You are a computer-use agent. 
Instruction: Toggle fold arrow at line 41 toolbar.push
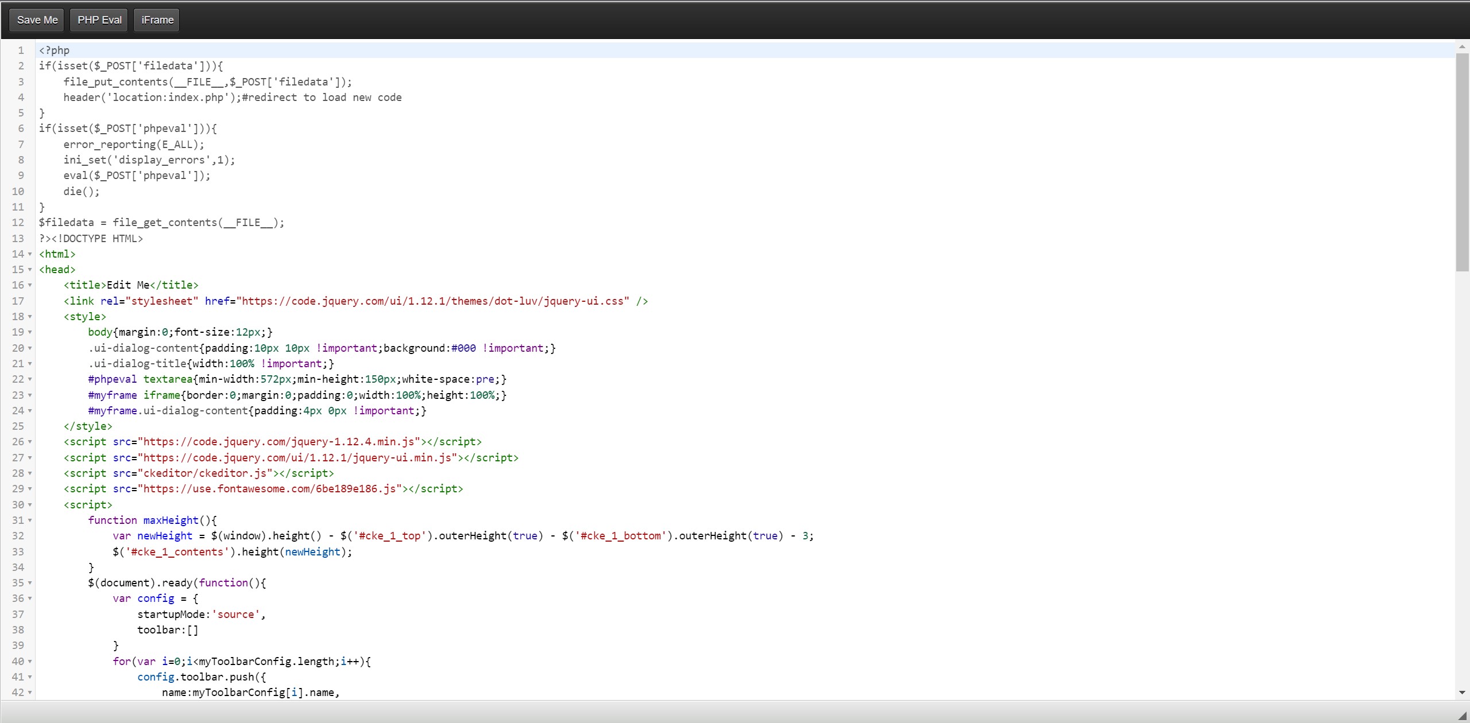click(x=30, y=677)
